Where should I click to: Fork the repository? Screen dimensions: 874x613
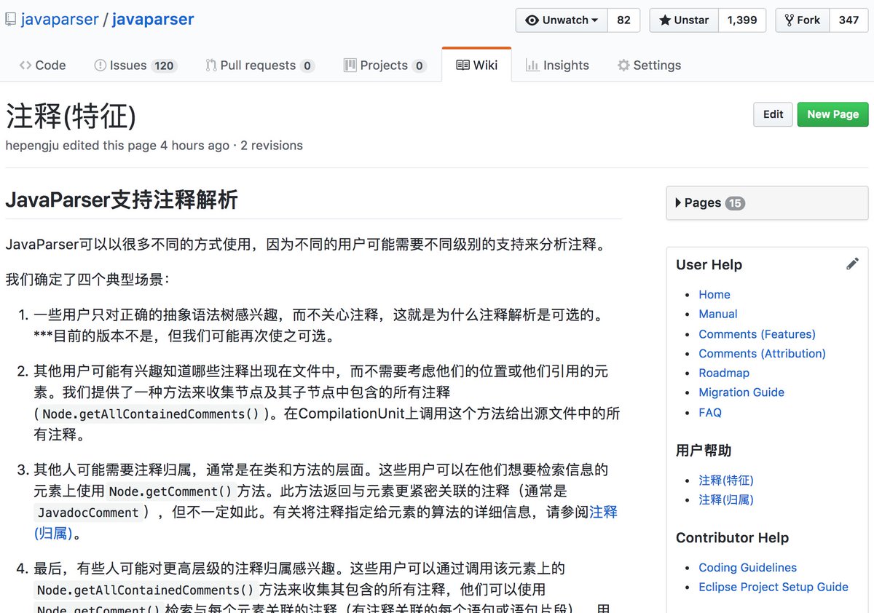pyautogui.click(x=802, y=20)
